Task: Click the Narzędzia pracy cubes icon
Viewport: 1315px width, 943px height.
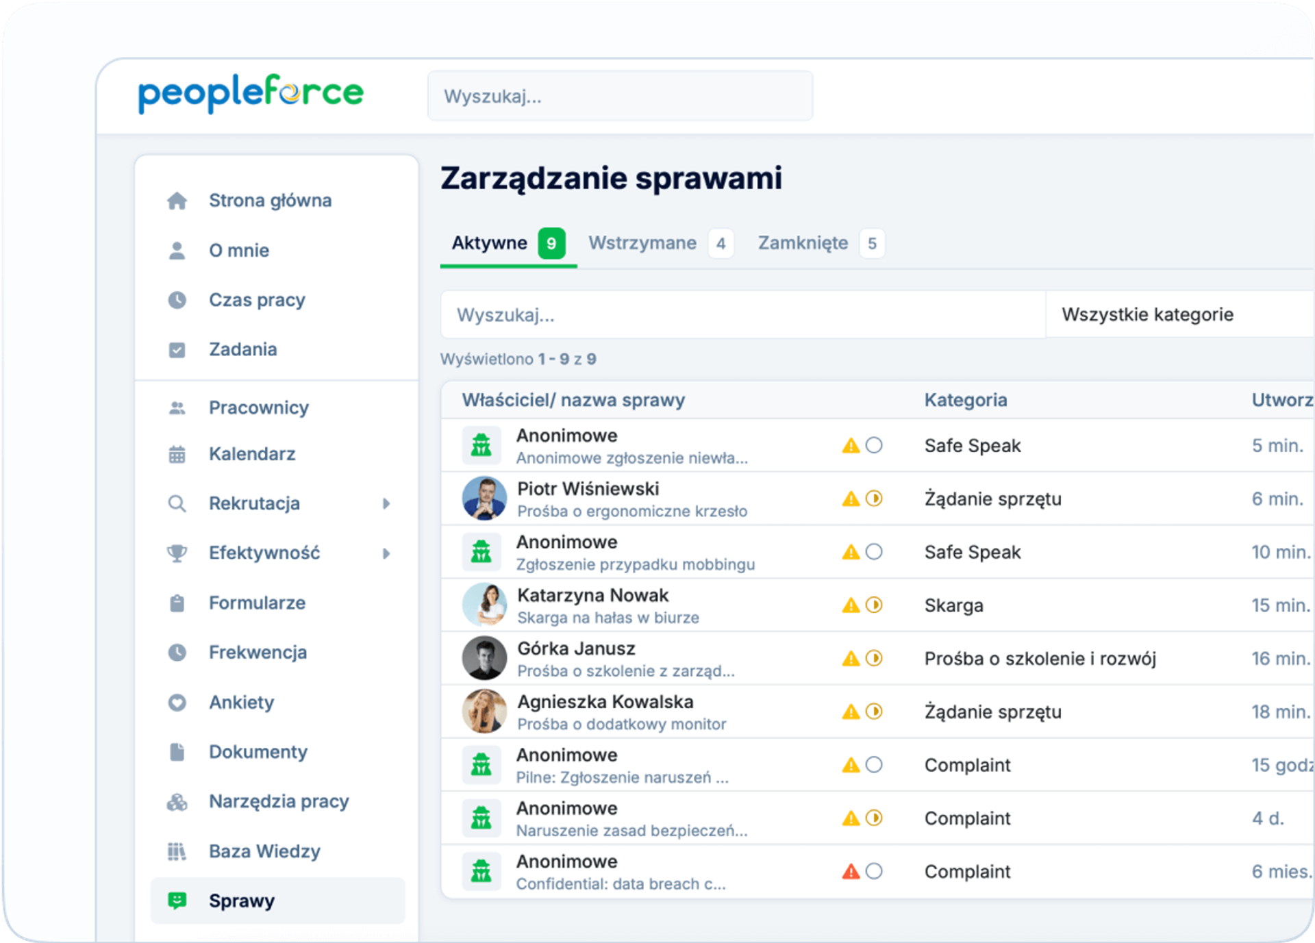Action: coord(177,802)
